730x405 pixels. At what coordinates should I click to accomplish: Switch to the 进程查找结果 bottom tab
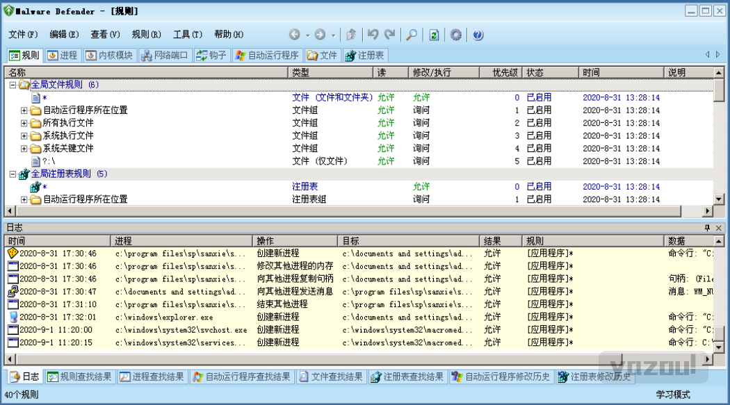point(152,377)
